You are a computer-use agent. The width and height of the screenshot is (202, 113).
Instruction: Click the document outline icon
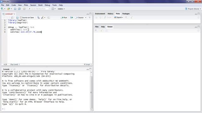(x=90, y=18)
